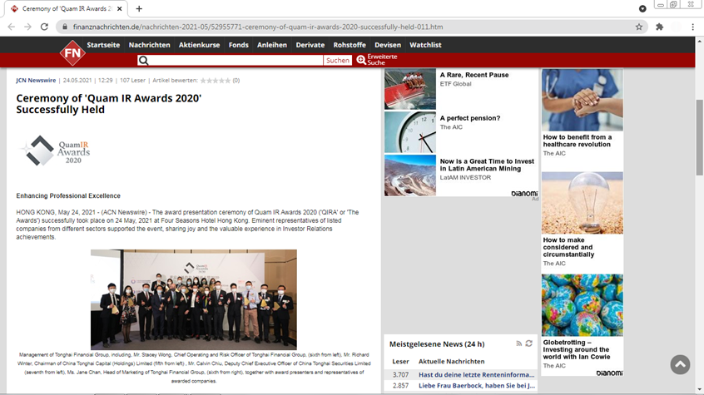
Task: Close the 'Ceremony of Quam IR Awards' tab
Action: coord(120,8)
